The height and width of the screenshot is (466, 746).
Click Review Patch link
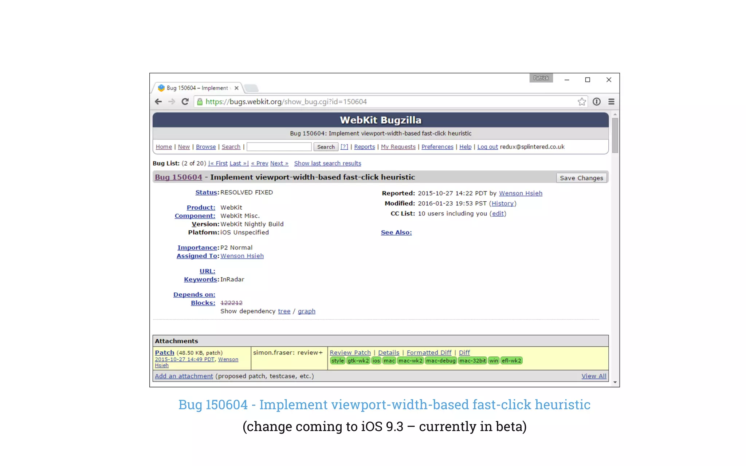[x=350, y=352]
